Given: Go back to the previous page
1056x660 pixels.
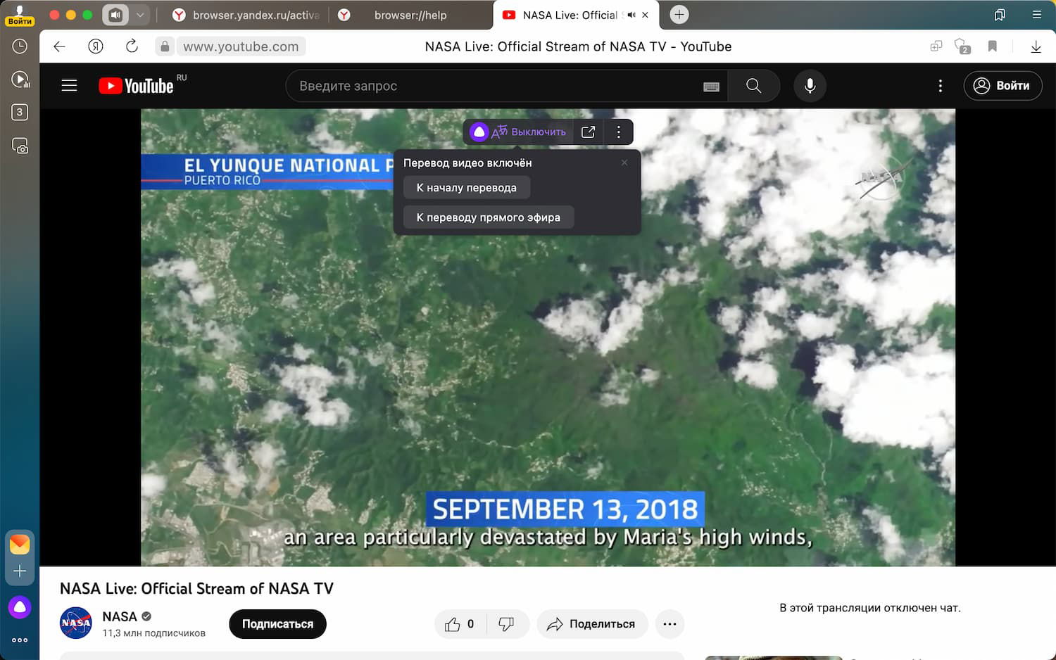Looking at the screenshot, I should pos(59,46).
